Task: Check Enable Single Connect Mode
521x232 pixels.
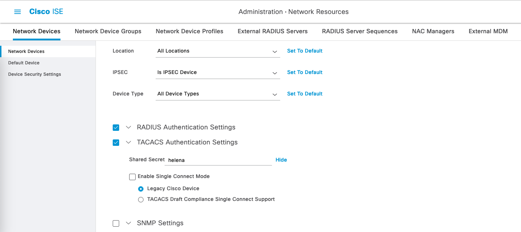Action: pos(132,177)
